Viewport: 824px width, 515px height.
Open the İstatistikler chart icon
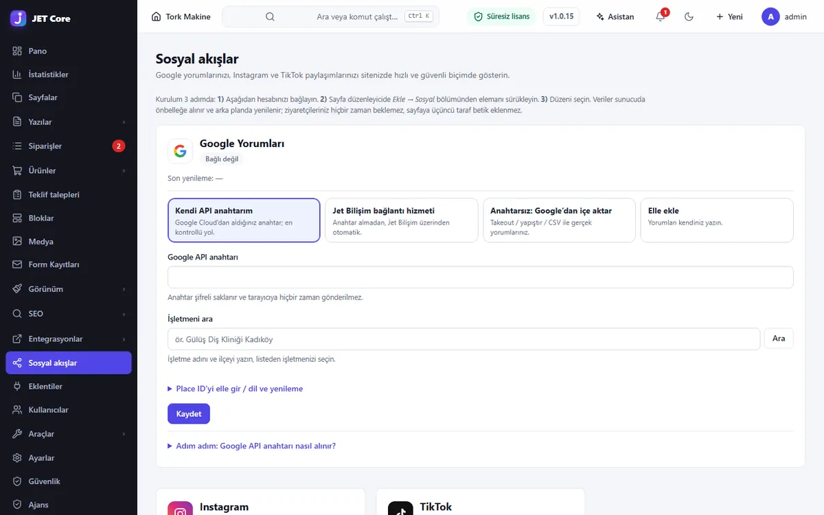point(17,74)
